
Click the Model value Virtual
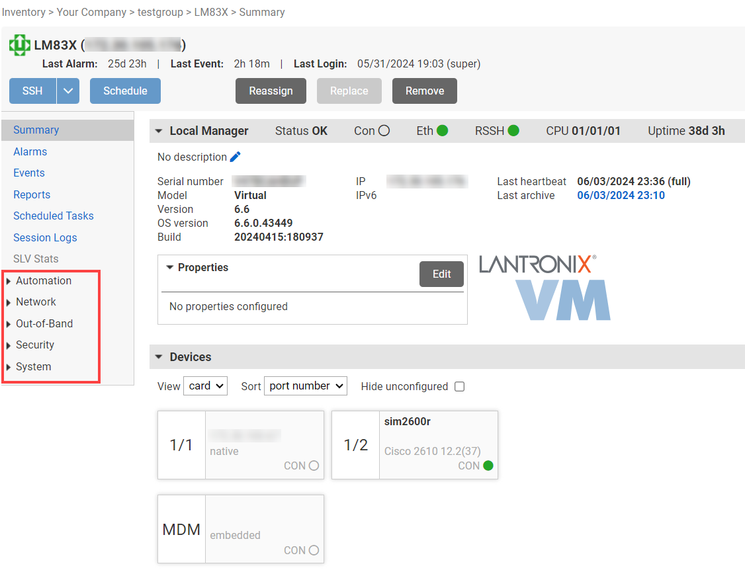coord(250,196)
